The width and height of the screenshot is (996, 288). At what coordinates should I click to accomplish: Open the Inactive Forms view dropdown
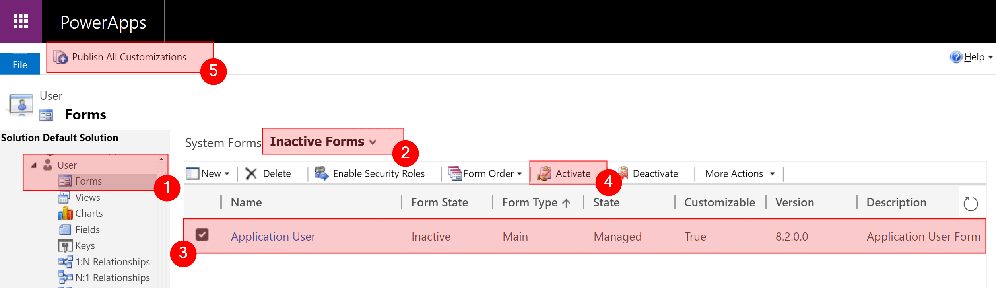(x=373, y=142)
